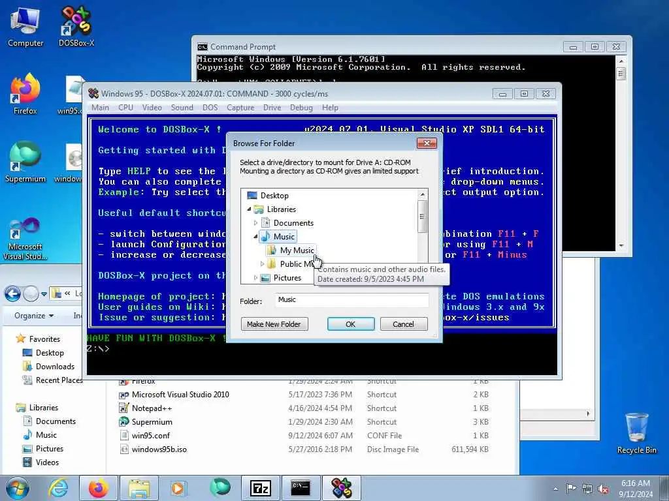Open Windows Explorer taskbar button
This screenshot has width=669, height=501.
coord(139,488)
